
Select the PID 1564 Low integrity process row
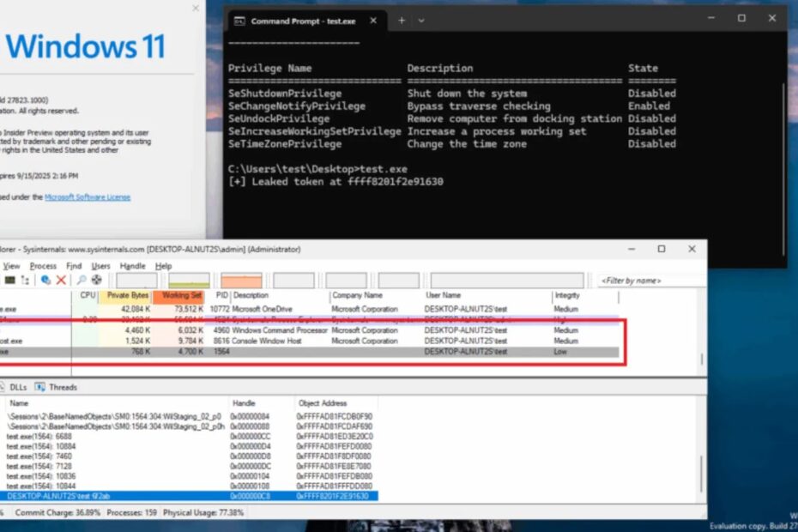[310, 352]
